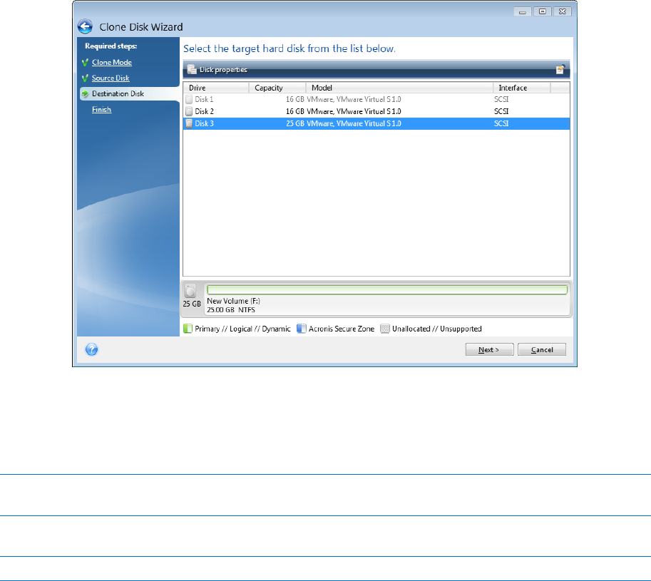Select the Destination Disk step
The width and height of the screenshot is (651, 581).
[118, 94]
